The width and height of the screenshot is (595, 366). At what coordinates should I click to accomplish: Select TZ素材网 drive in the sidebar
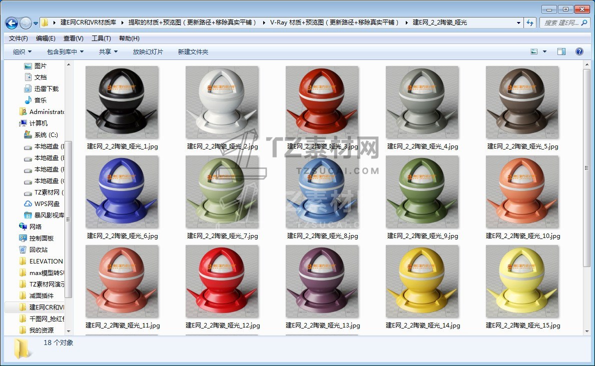44,192
